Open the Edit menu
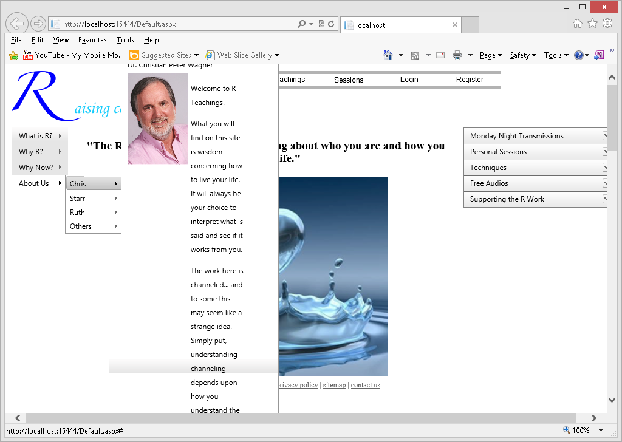 coord(38,40)
